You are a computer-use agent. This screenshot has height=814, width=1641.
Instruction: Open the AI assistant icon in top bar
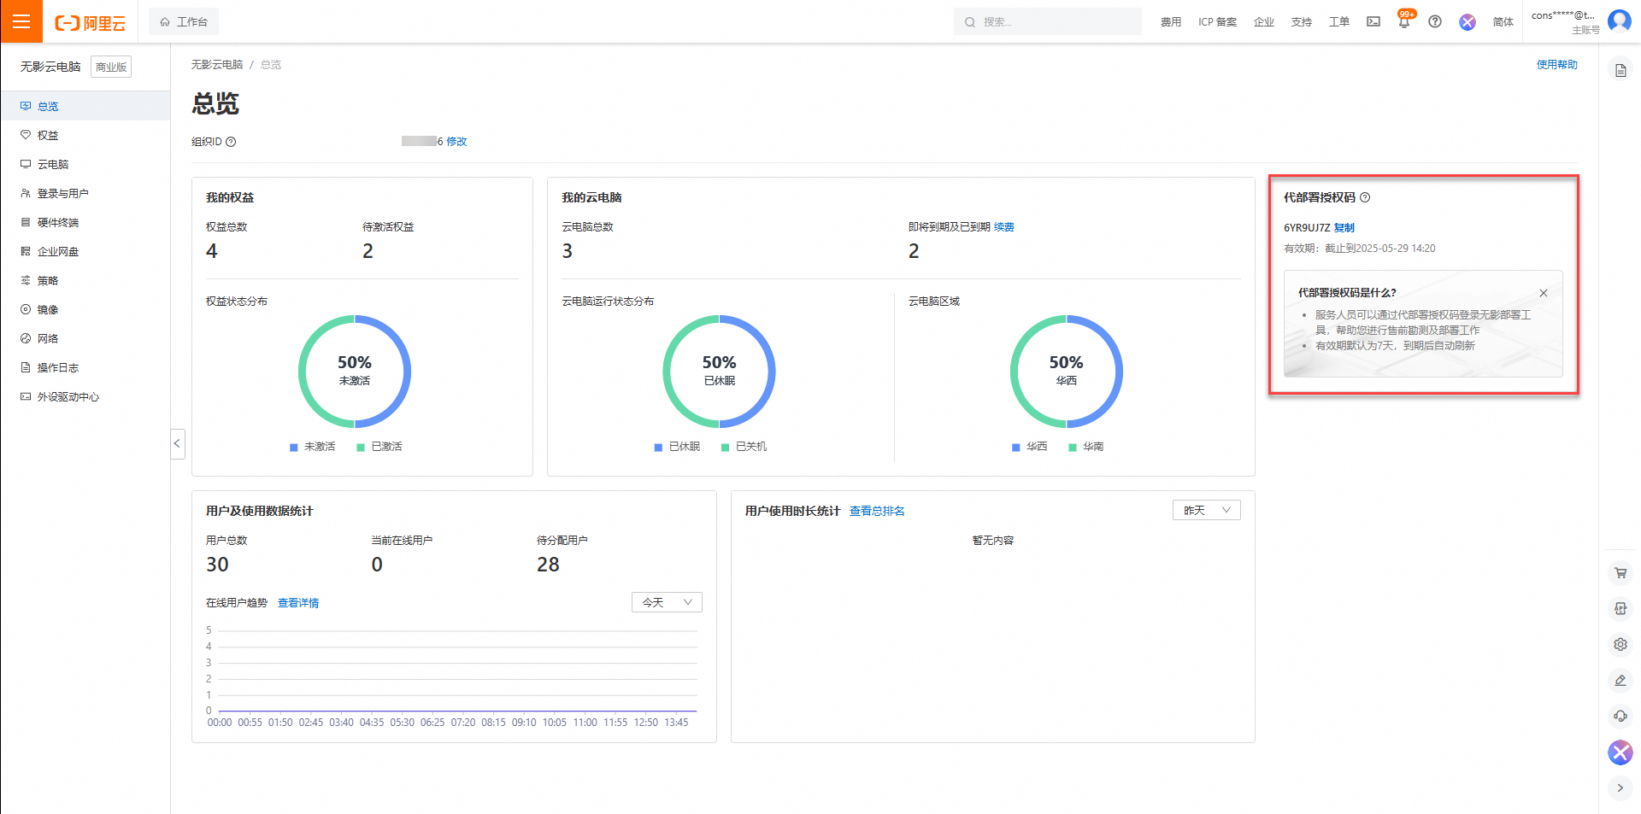click(1467, 21)
